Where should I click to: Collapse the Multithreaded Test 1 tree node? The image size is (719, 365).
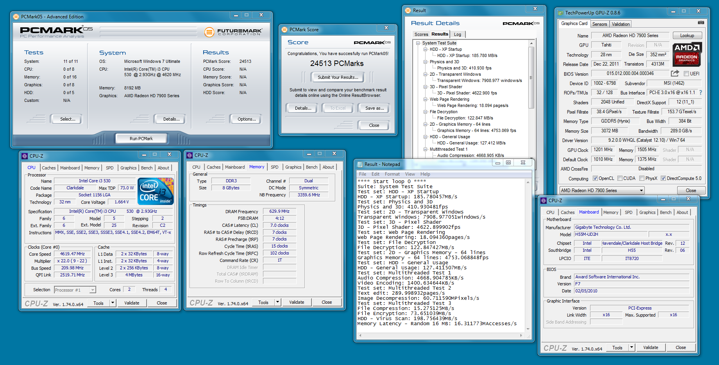[x=426, y=149]
